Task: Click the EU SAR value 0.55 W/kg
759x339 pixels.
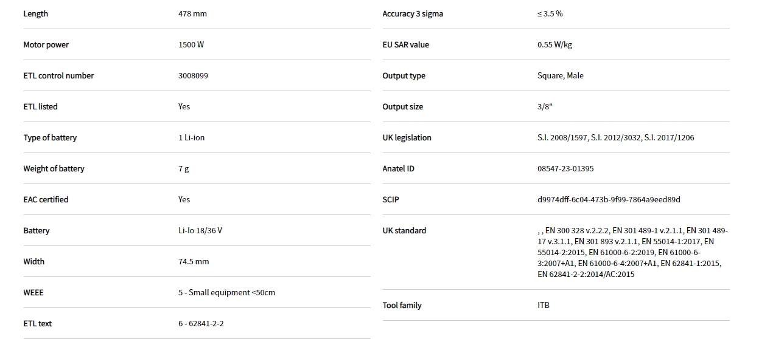Action: tap(554, 45)
